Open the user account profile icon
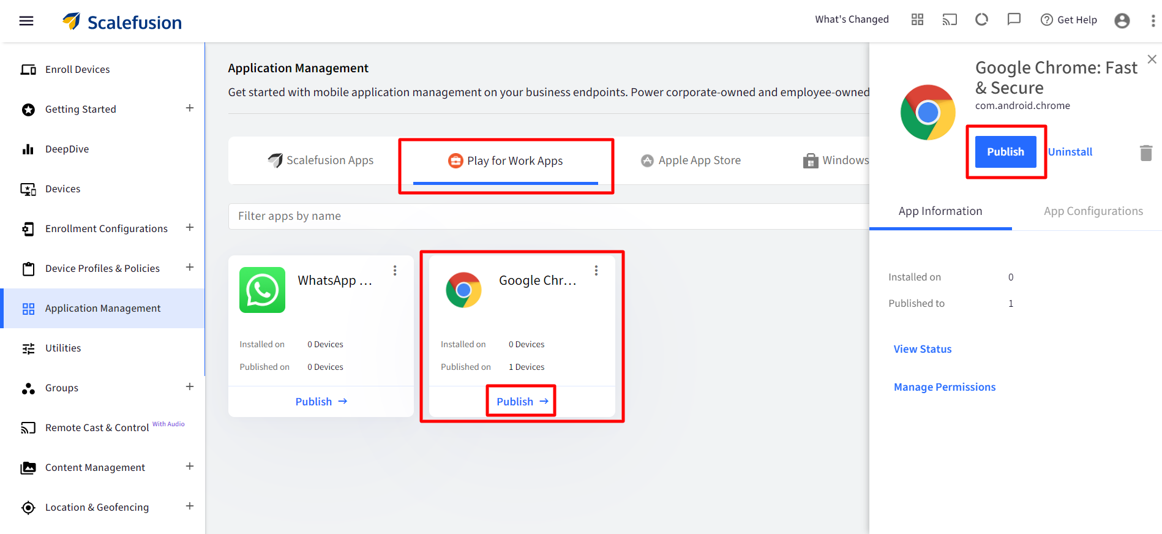 click(1122, 21)
